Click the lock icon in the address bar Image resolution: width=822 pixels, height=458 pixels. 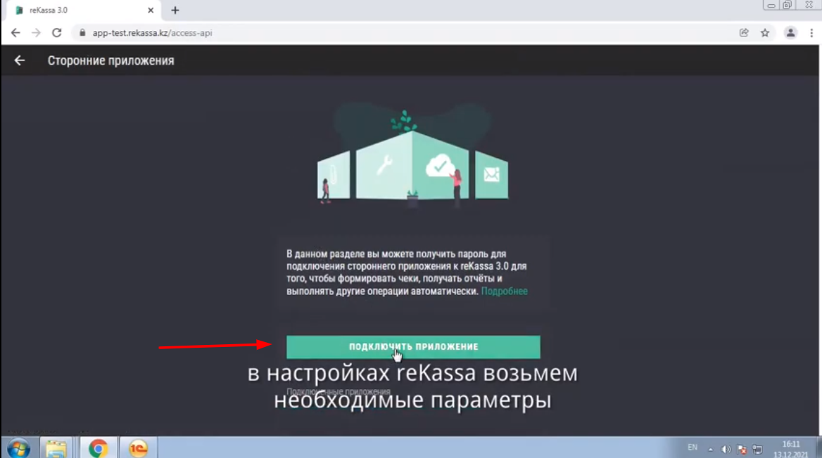click(82, 33)
